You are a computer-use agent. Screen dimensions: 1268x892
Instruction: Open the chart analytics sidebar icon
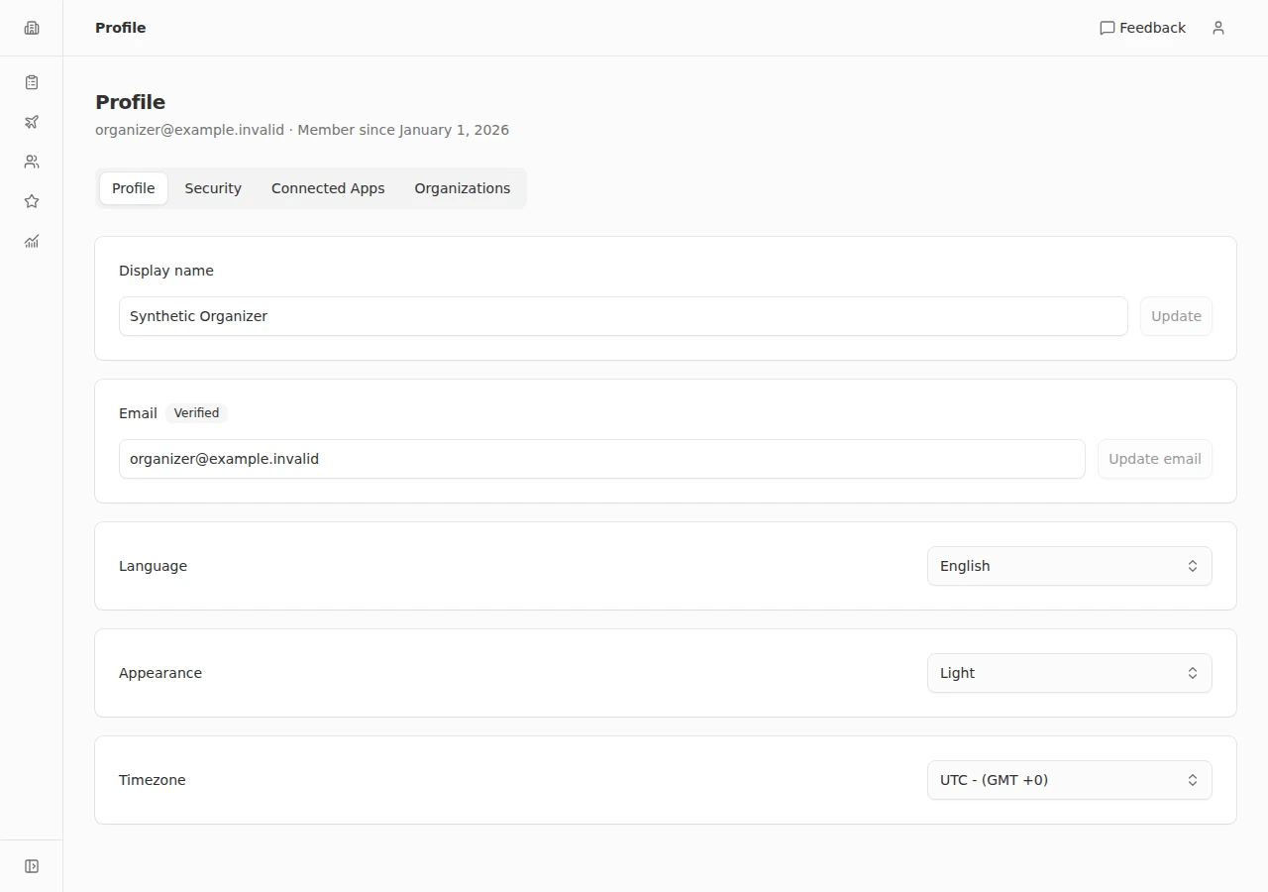pyautogui.click(x=32, y=241)
